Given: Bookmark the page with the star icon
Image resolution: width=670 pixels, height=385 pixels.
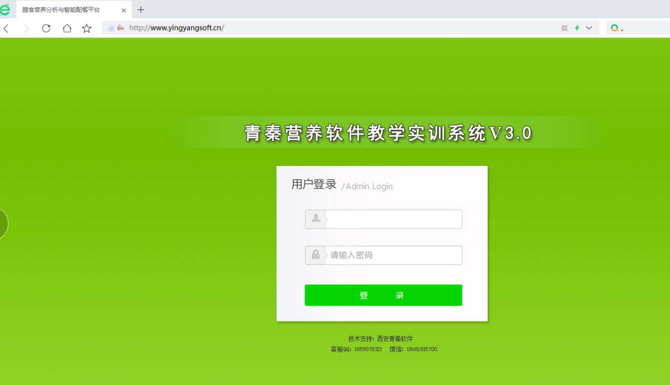Looking at the screenshot, I should click(87, 28).
